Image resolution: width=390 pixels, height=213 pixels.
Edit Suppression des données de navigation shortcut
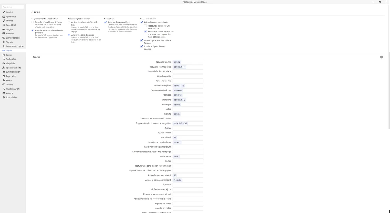click(188, 123)
